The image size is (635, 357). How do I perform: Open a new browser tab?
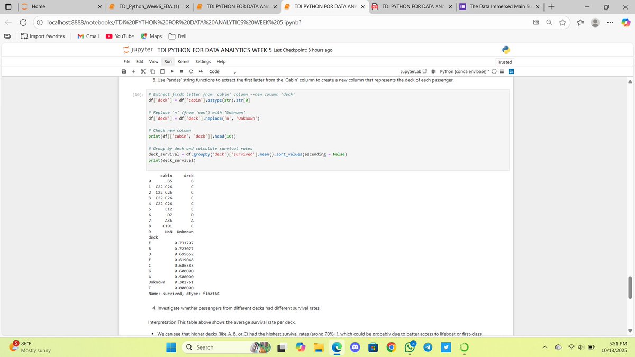pyautogui.click(x=550, y=6)
